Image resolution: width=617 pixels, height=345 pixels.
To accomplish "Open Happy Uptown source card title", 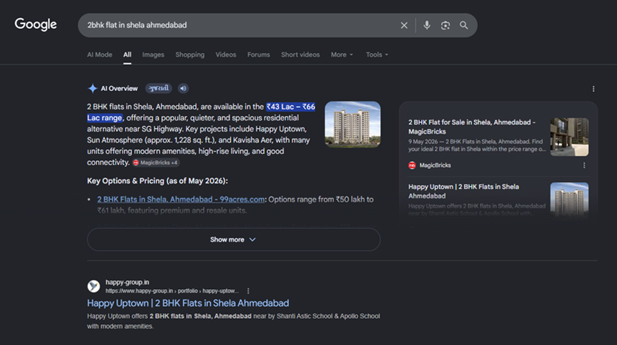I will coord(464,191).
